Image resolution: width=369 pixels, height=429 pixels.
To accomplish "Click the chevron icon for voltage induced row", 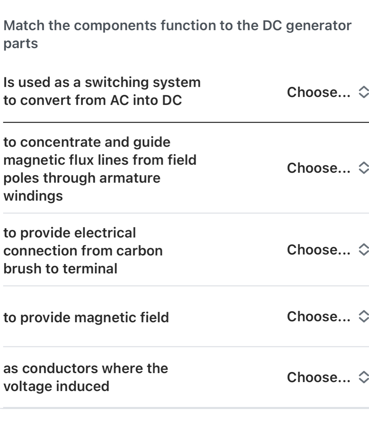I will [x=364, y=378].
